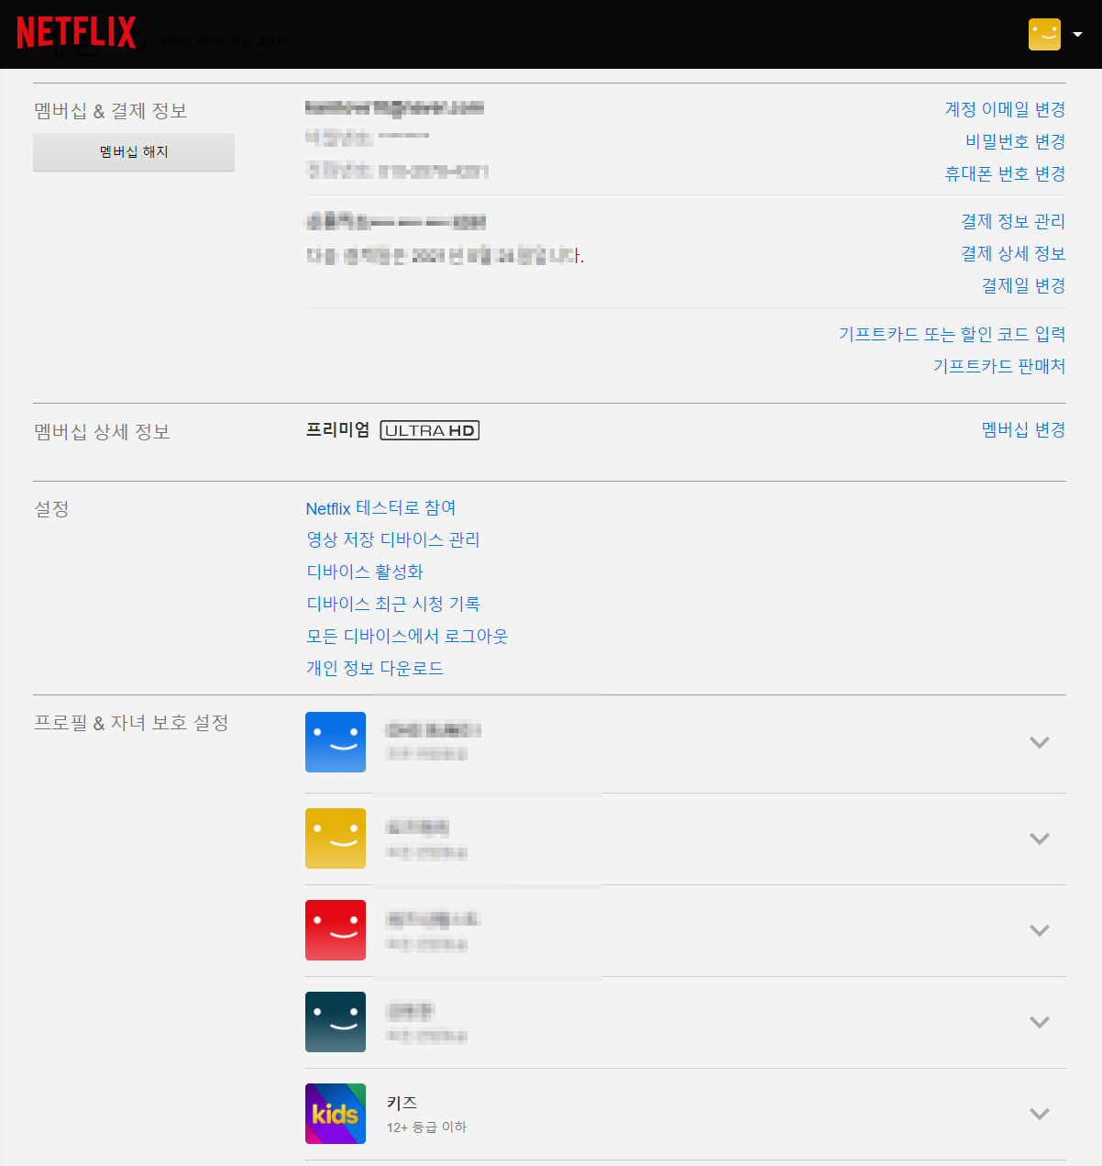The image size is (1102, 1166).
Task: Click 기프트카드 또는 할인 코드 입력
Action: click(952, 334)
